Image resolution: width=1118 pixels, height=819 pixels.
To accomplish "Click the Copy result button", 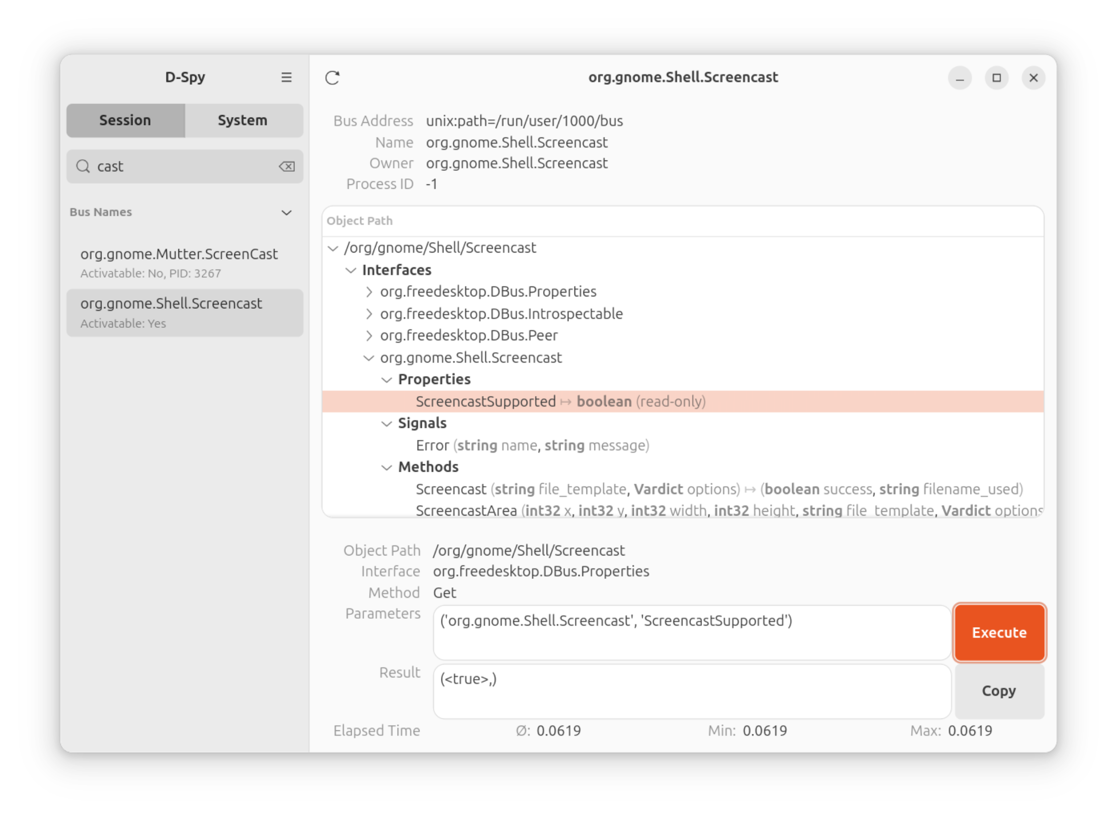I will 999,690.
